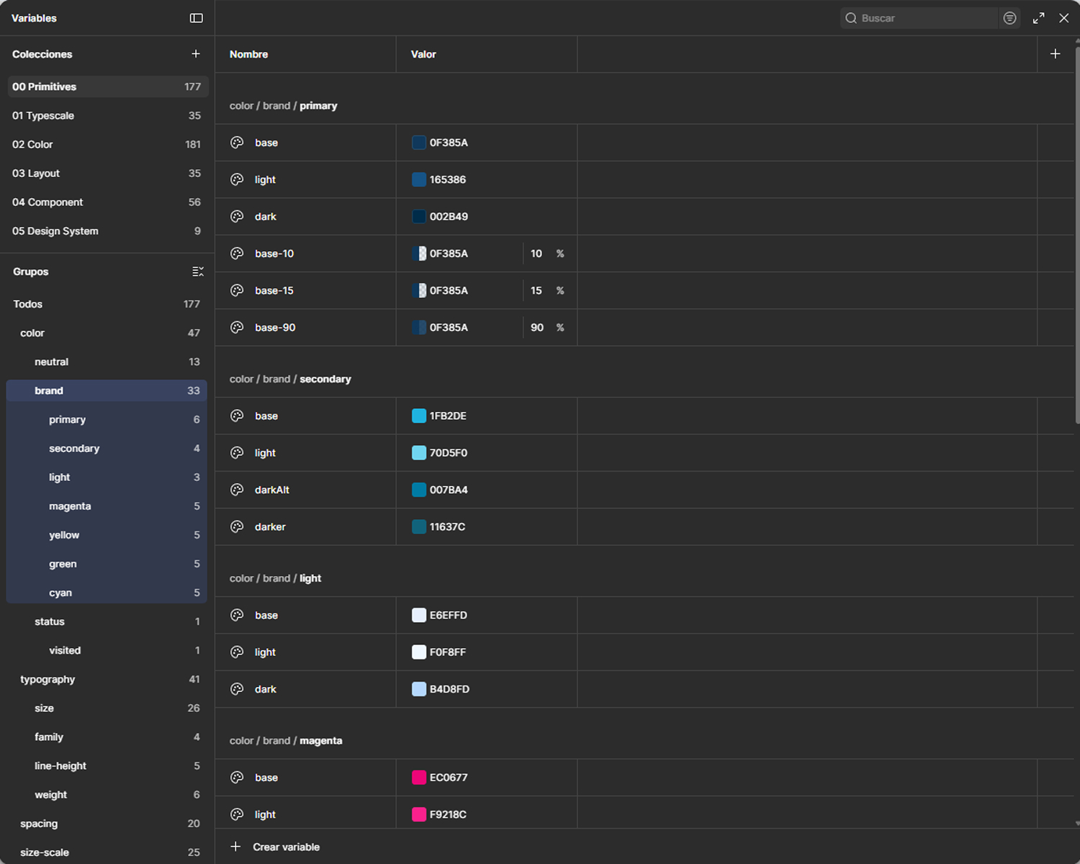Select the cyan subgroup
The width and height of the screenshot is (1080, 864).
[107, 592]
